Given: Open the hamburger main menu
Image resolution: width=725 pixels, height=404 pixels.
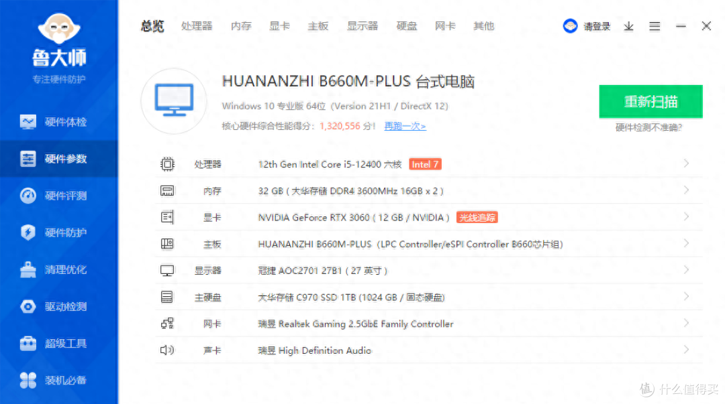Looking at the screenshot, I should tap(655, 26).
